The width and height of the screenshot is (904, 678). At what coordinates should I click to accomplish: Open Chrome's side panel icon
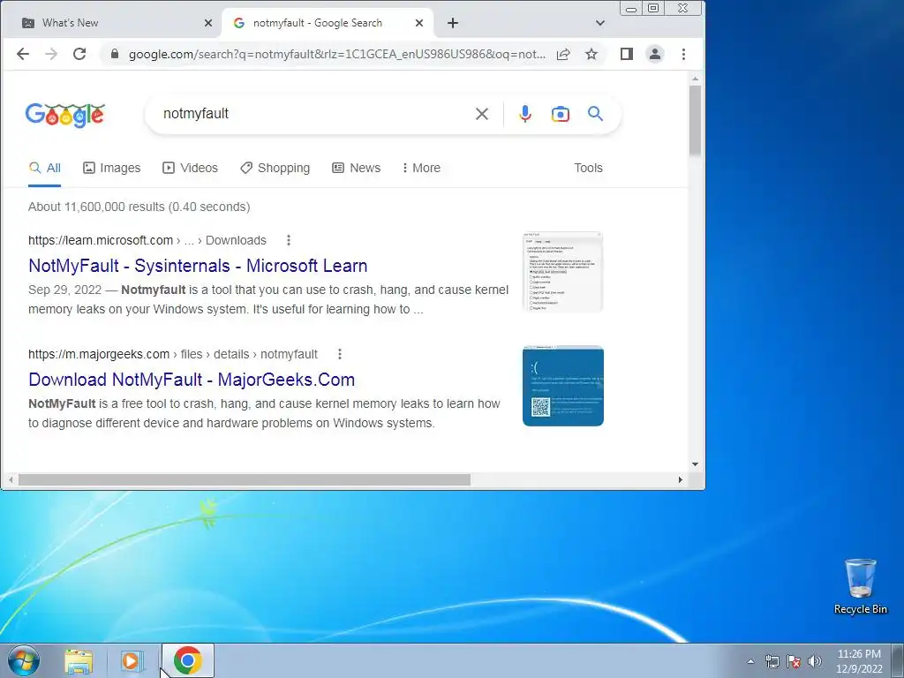(627, 54)
